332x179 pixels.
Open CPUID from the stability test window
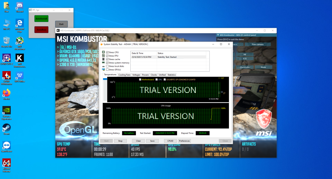(170, 141)
